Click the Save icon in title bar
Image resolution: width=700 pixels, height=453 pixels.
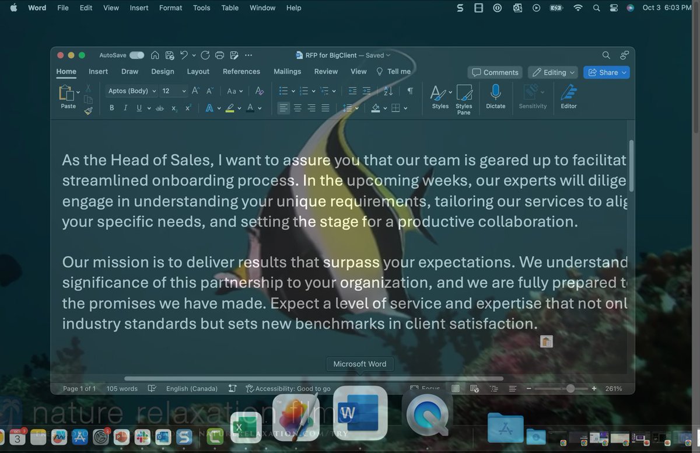click(x=170, y=55)
